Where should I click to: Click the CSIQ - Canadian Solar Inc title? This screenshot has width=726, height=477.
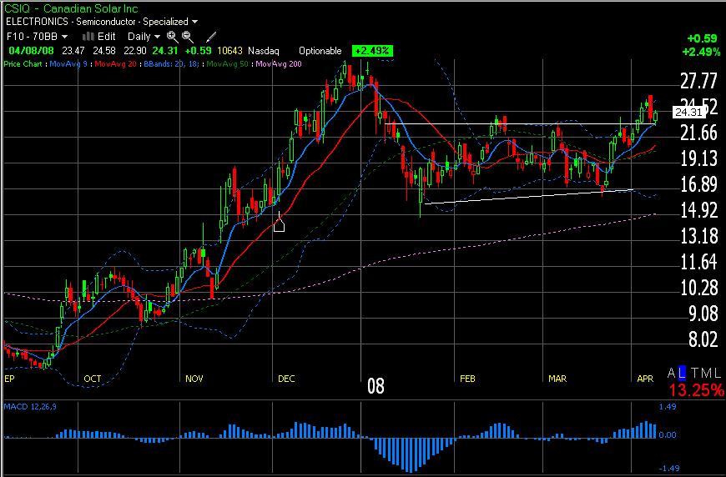(x=72, y=8)
